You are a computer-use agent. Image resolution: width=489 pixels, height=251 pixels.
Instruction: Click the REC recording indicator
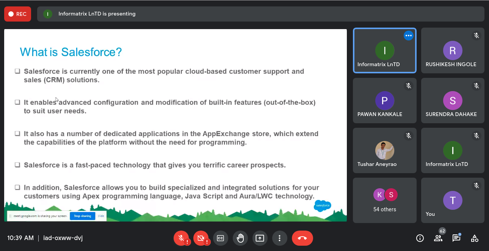click(x=17, y=14)
